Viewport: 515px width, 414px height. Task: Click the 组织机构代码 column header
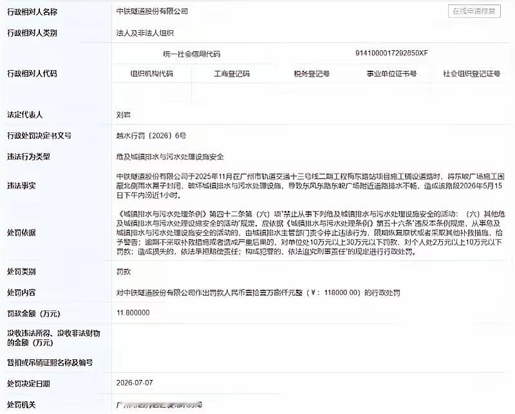tap(152, 74)
